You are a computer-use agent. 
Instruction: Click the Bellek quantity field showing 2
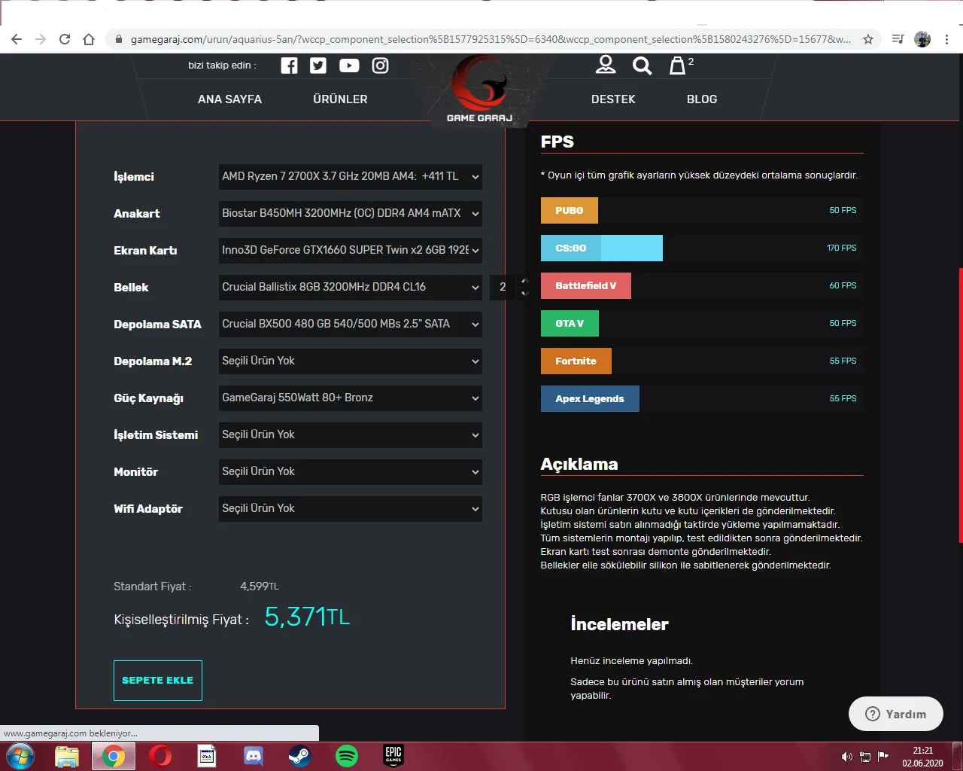pos(504,287)
